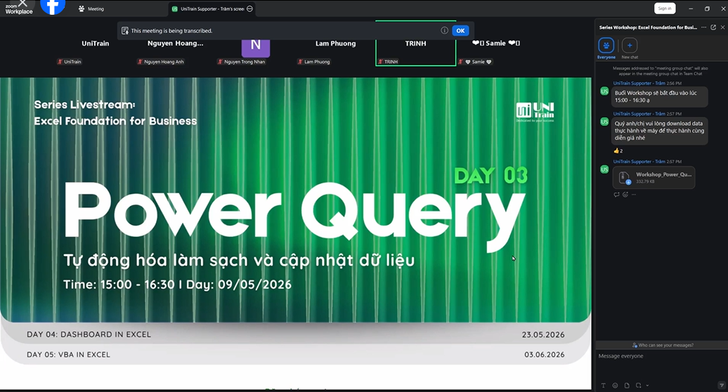728x392 pixels.
Task: Click the UniTrain logo on slide
Action: [535, 112]
